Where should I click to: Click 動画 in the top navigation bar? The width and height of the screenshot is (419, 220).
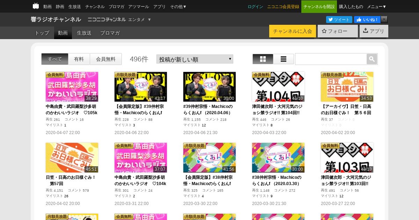pos(47,7)
